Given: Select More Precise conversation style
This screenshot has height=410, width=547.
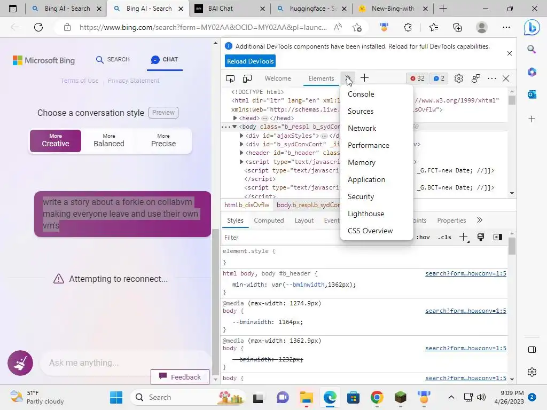Looking at the screenshot, I should tap(163, 141).
